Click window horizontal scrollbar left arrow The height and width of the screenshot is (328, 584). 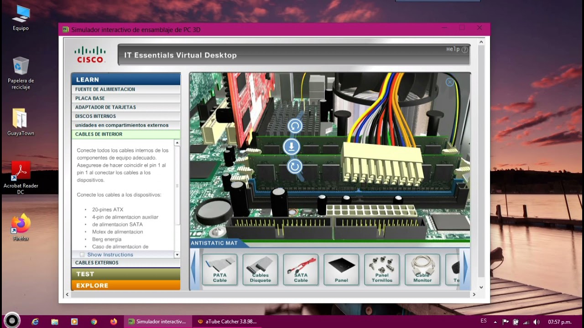(68, 294)
